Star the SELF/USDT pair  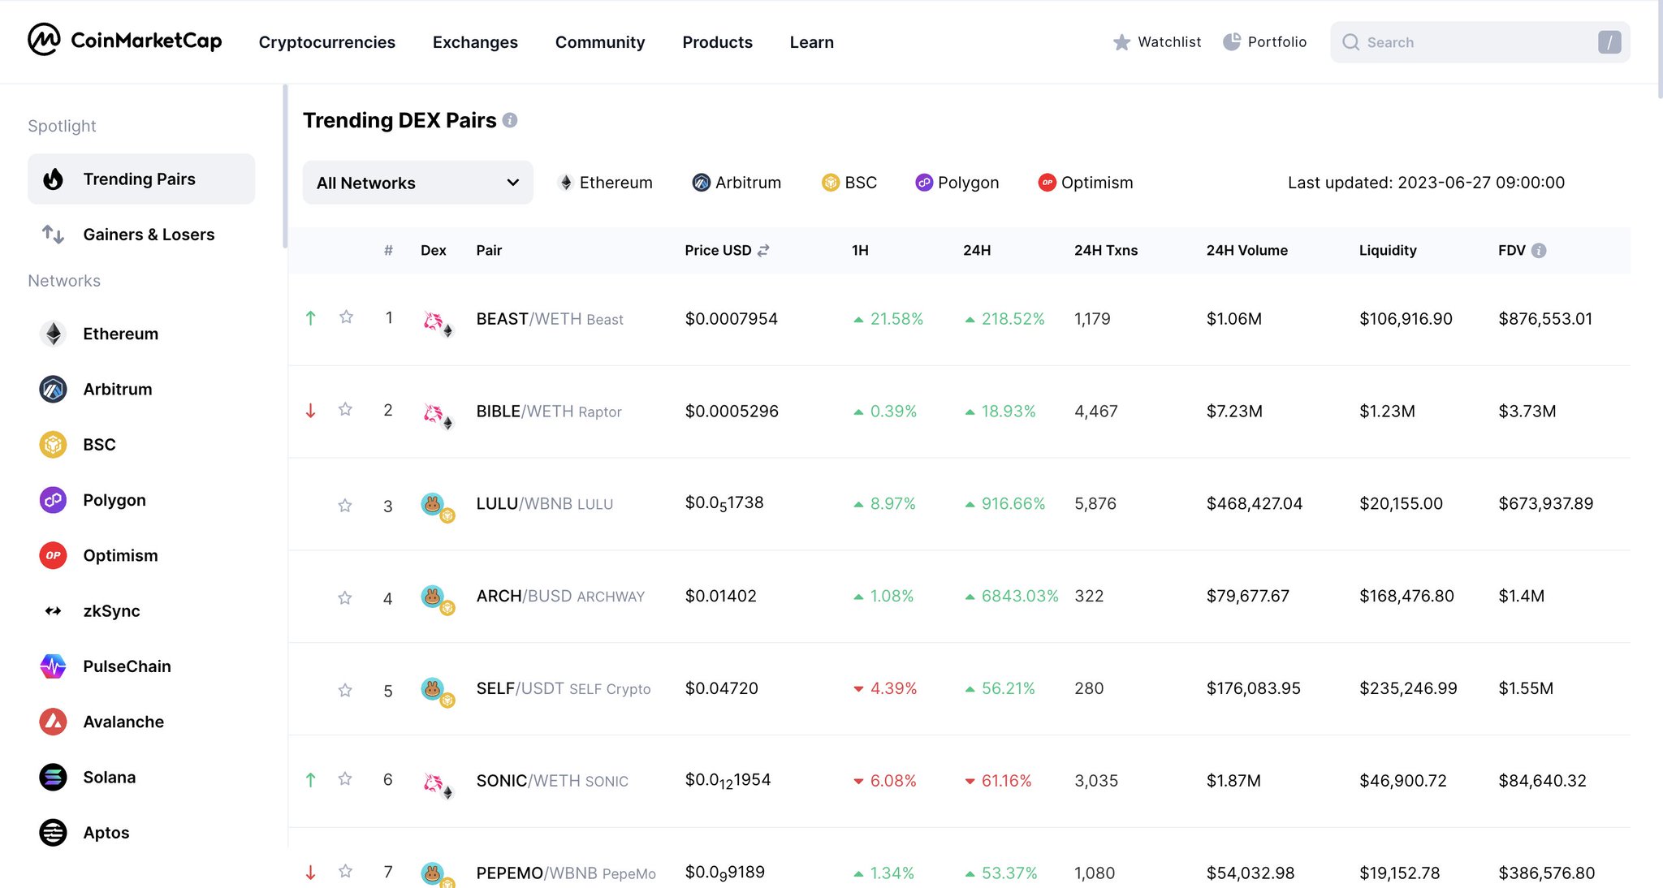click(345, 691)
